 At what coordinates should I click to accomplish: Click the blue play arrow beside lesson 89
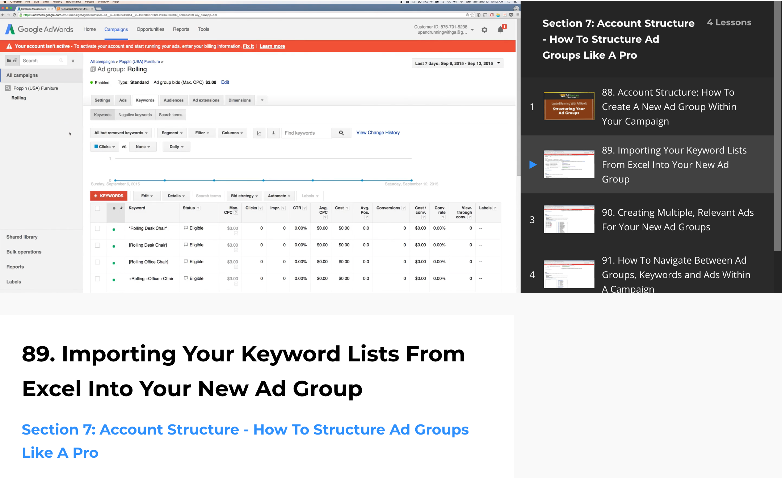(x=533, y=165)
